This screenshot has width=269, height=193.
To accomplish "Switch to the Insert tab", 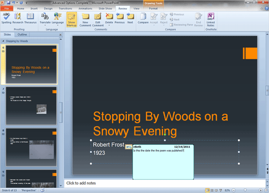I will click(x=34, y=8).
